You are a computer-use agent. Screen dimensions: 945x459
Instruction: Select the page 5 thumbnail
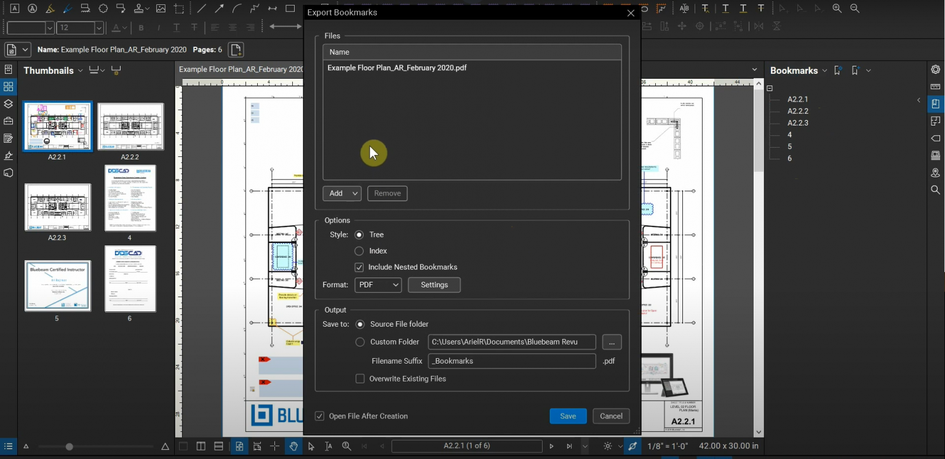[x=57, y=285]
